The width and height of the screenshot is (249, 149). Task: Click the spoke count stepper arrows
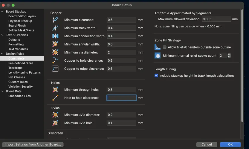[229, 56]
